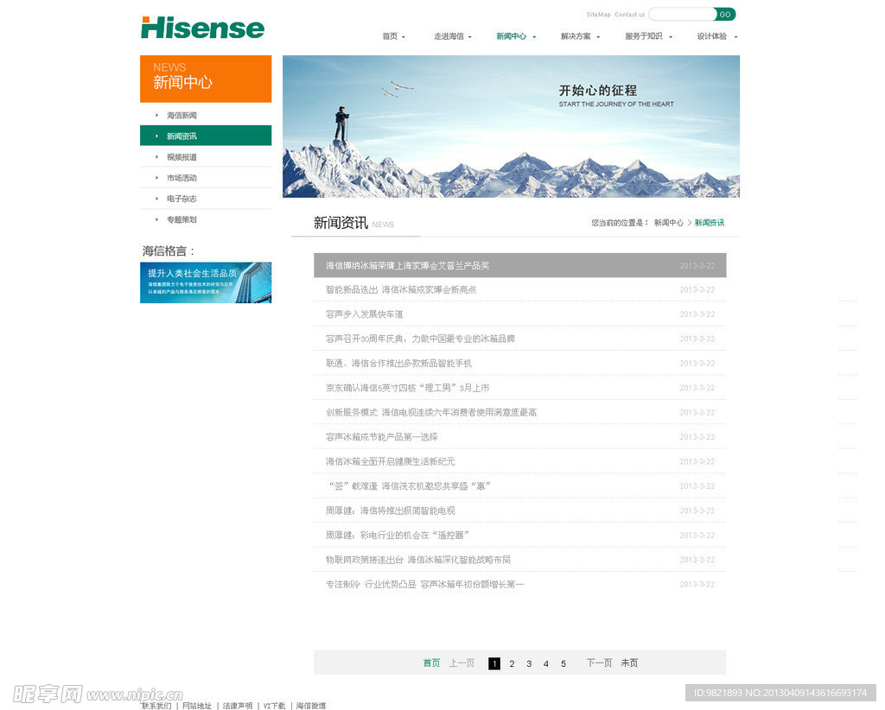Open the Contact us link
The width and height of the screenshot is (885, 710).
click(x=629, y=15)
